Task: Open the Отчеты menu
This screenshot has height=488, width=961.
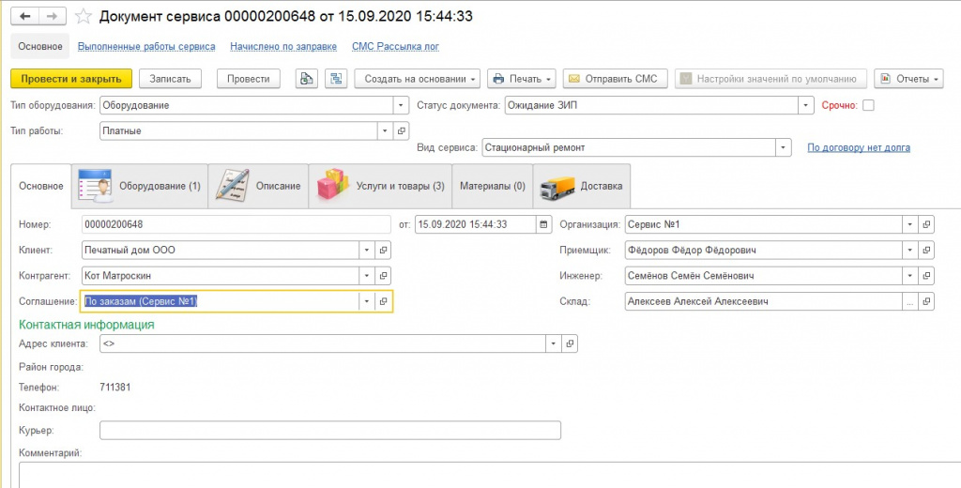Action: tap(908, 79)
